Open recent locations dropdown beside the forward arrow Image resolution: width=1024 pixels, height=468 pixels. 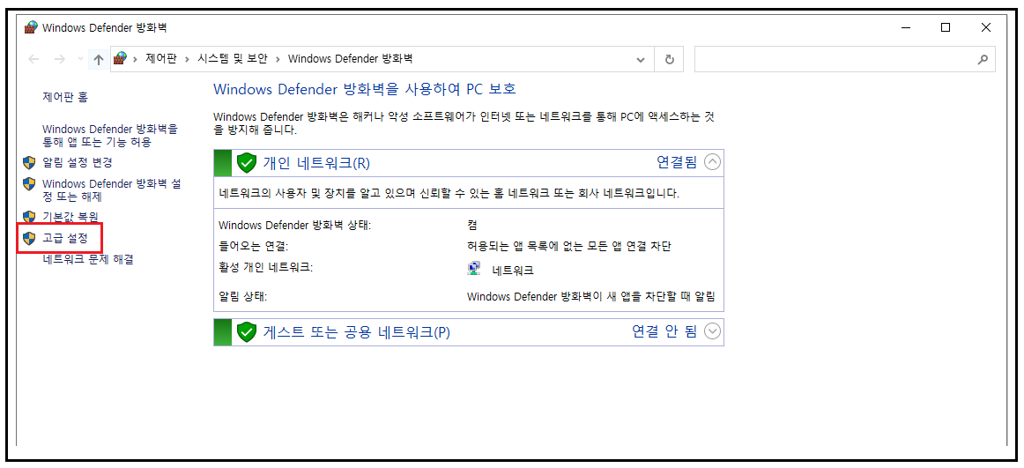tap(80, 59)
